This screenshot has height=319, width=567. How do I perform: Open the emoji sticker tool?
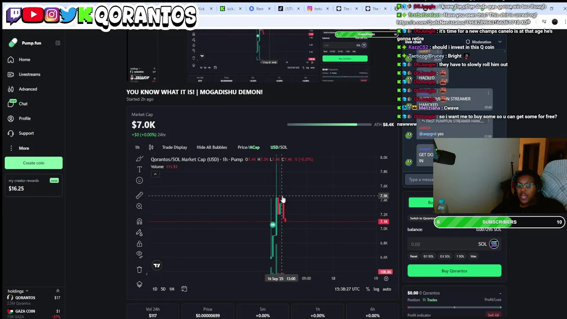[139, 180]
